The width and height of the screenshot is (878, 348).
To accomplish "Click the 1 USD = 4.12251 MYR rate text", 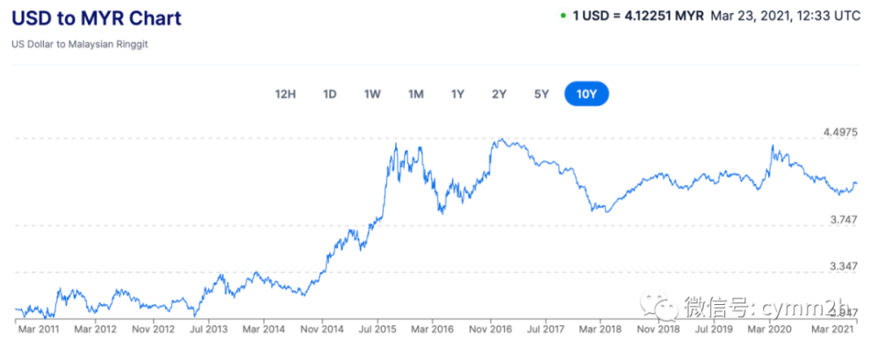I will click(637, 16).
